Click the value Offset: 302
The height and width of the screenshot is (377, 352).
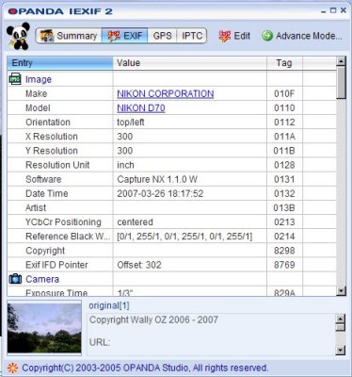139,265
